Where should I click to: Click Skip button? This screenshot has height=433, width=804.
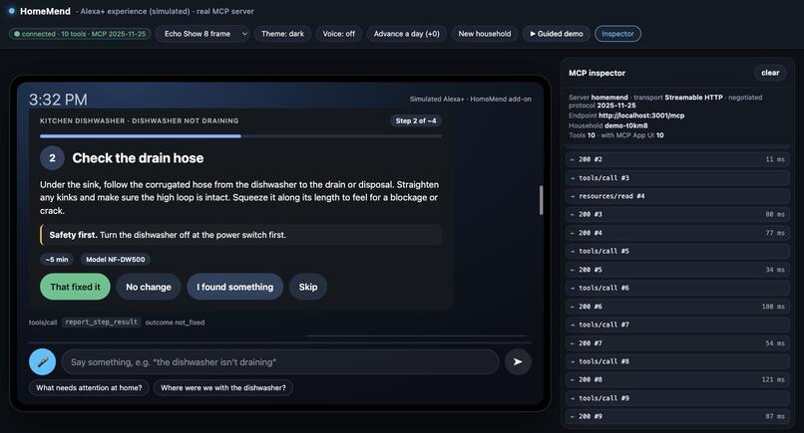click(x=308, y=287)
